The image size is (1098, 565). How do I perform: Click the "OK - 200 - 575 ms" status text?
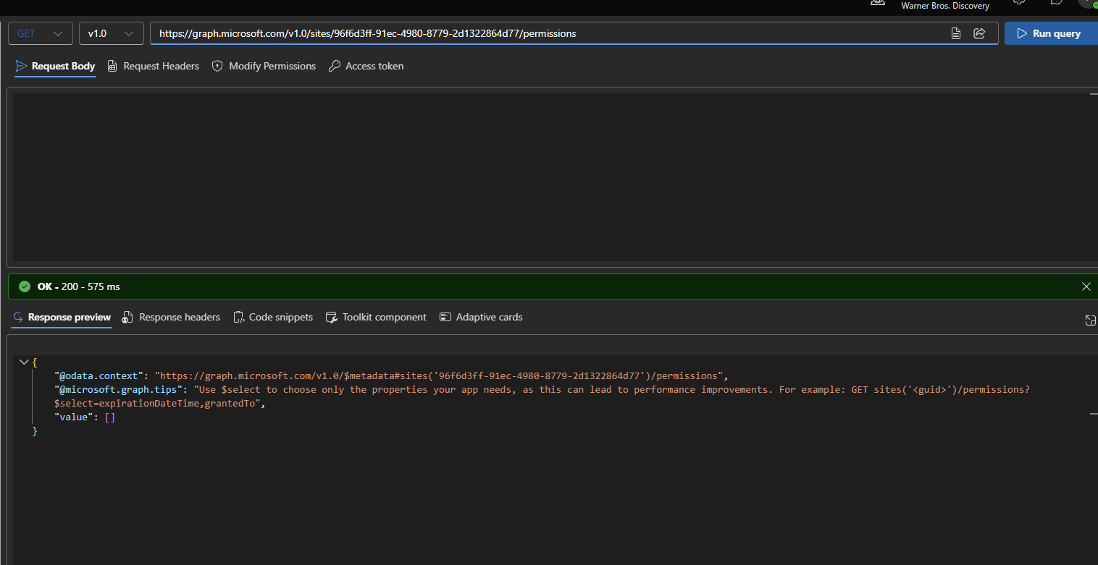coord(79,286)
